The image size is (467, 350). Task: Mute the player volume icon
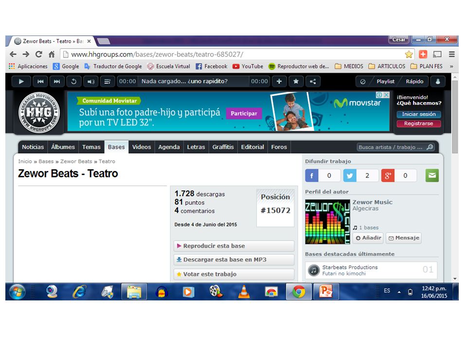(x=90, y=81)
